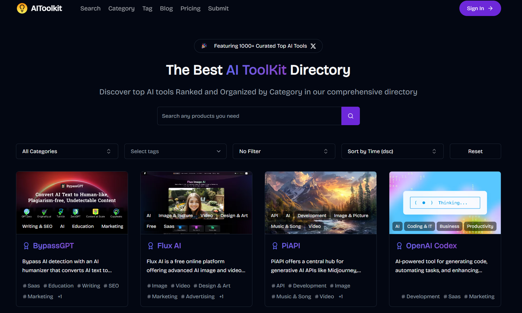Screen dimensions: 522x313
Task: Open the PiAPI mountain landscape thumbnail
Action: [321, 203]
